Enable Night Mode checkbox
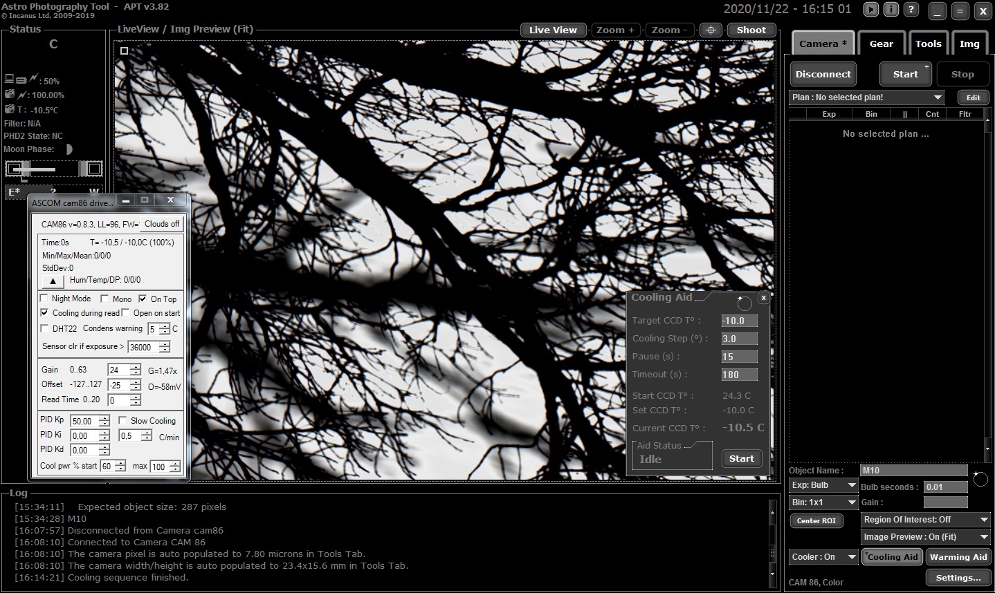Screen dimensions: 995x593 click(45, 299)
